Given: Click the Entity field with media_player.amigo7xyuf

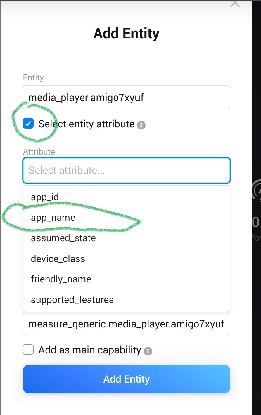Looking at the screenshot, I should (x=126, y=98).
